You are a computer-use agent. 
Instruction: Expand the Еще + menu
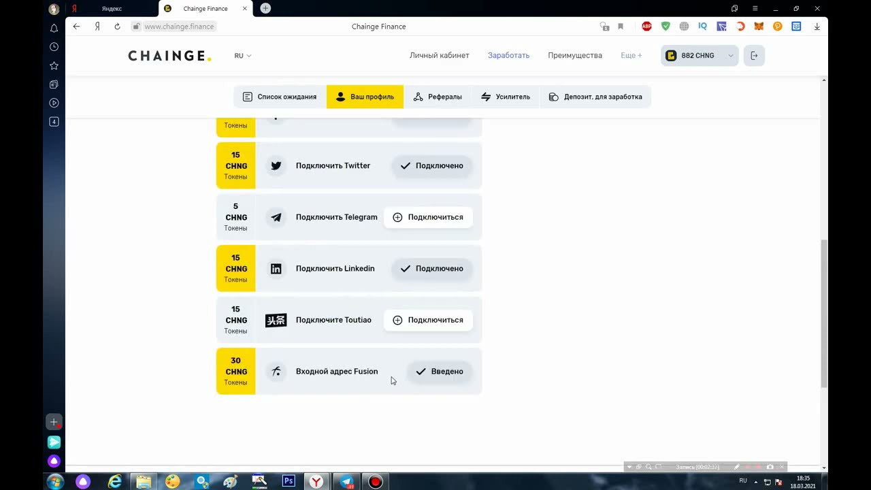tap(631, 56)
